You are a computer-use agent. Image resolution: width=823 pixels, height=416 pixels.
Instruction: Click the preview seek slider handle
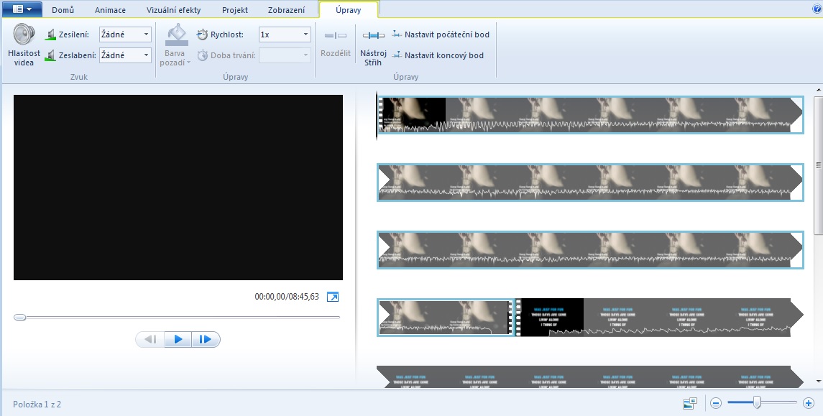tap(19, 317)
